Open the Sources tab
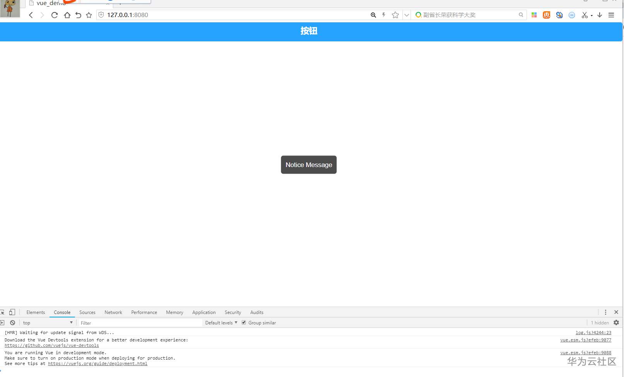Screen dimensions: 624x377 tap(87, 312)
